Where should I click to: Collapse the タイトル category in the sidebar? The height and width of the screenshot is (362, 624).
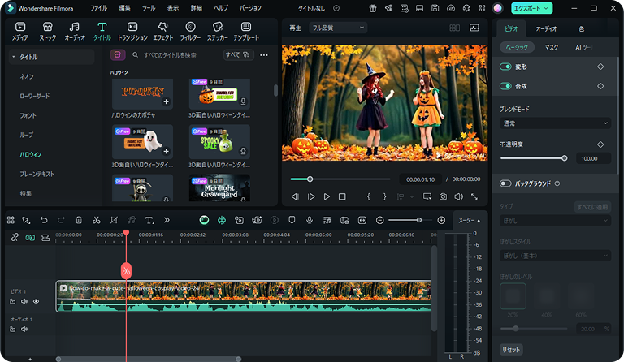tap(14, 58)
